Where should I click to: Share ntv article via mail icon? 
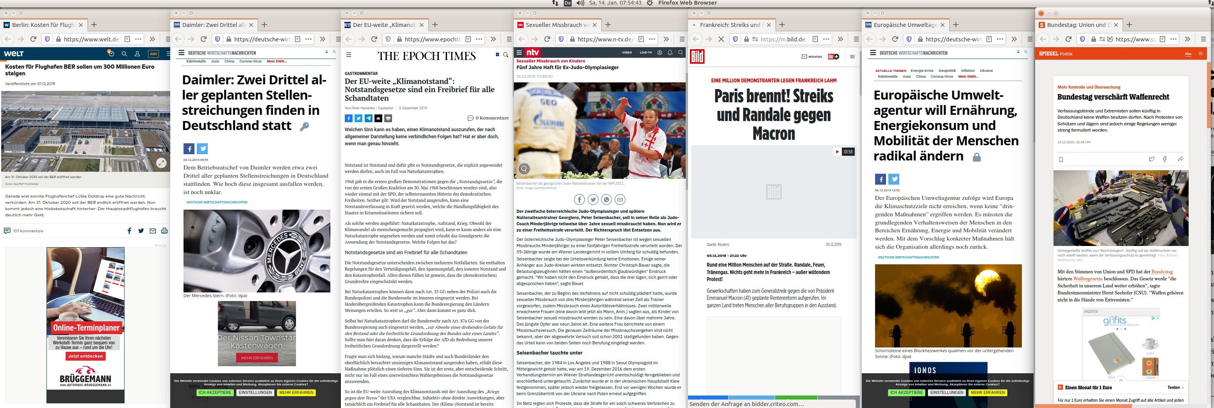click(x=620, y=200)
